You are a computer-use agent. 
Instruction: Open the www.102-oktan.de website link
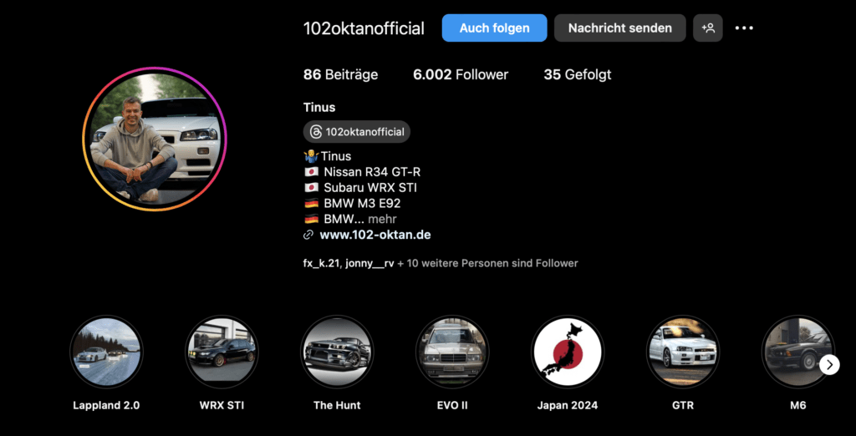(375, 236)
